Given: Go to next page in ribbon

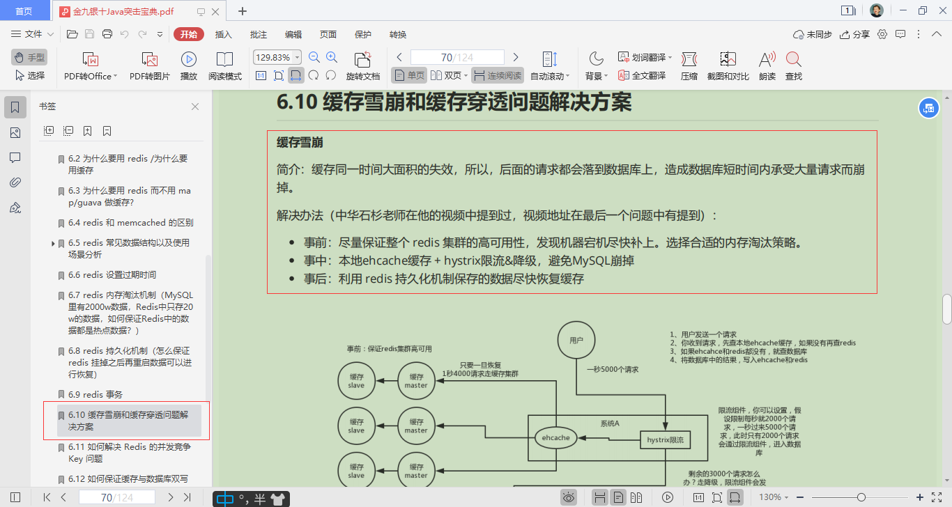Looking at the screenshot, I should [516, 57].
